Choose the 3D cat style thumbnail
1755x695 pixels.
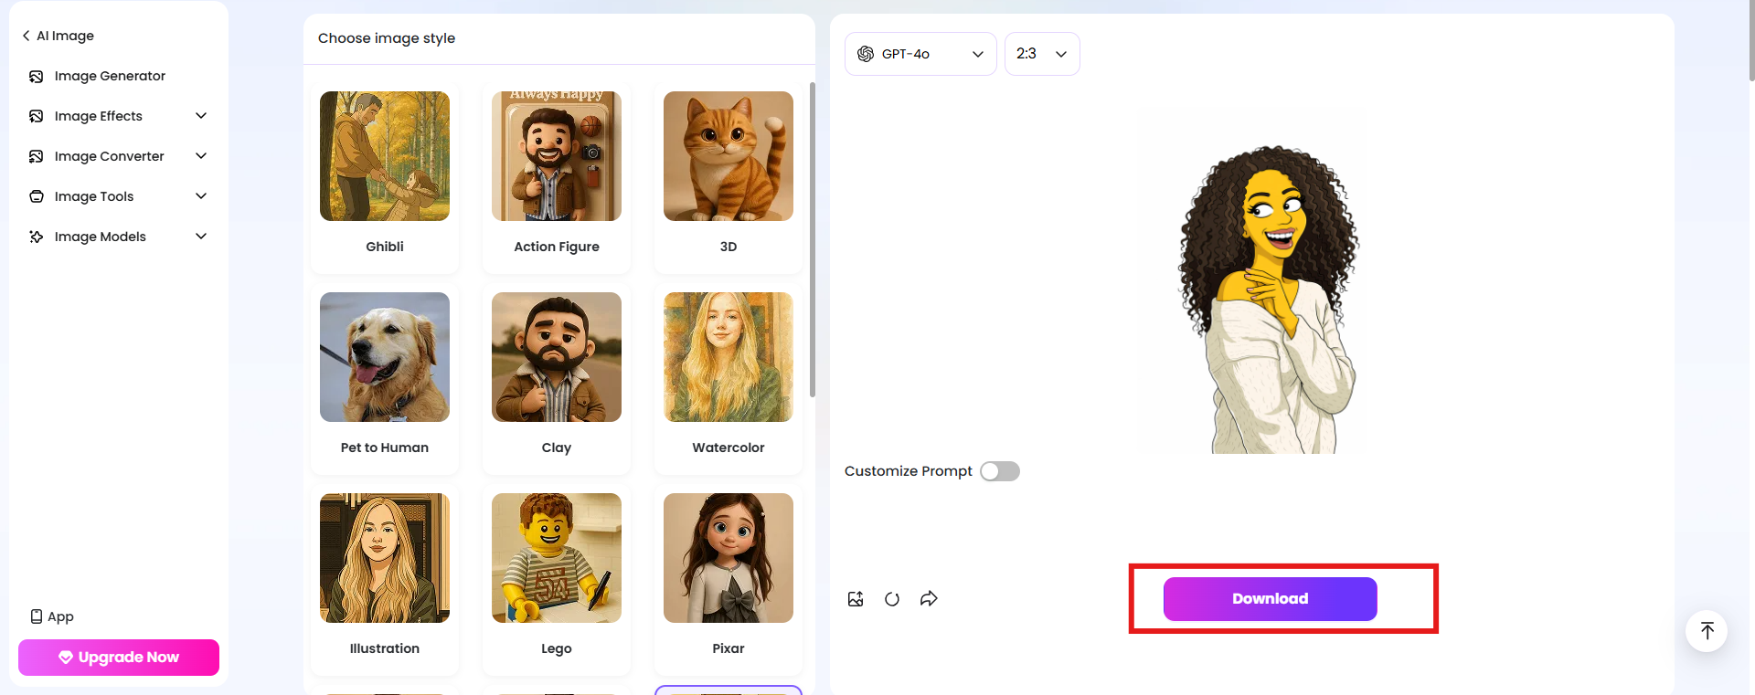pyautogui.click(x=729, y=156)
